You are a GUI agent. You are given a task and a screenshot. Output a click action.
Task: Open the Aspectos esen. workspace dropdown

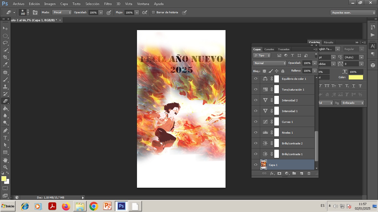coord(353,13)
